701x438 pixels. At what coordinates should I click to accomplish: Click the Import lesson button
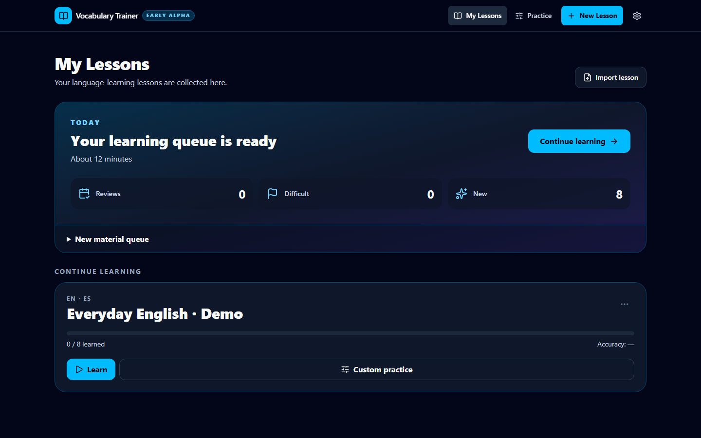pos(610,77)
